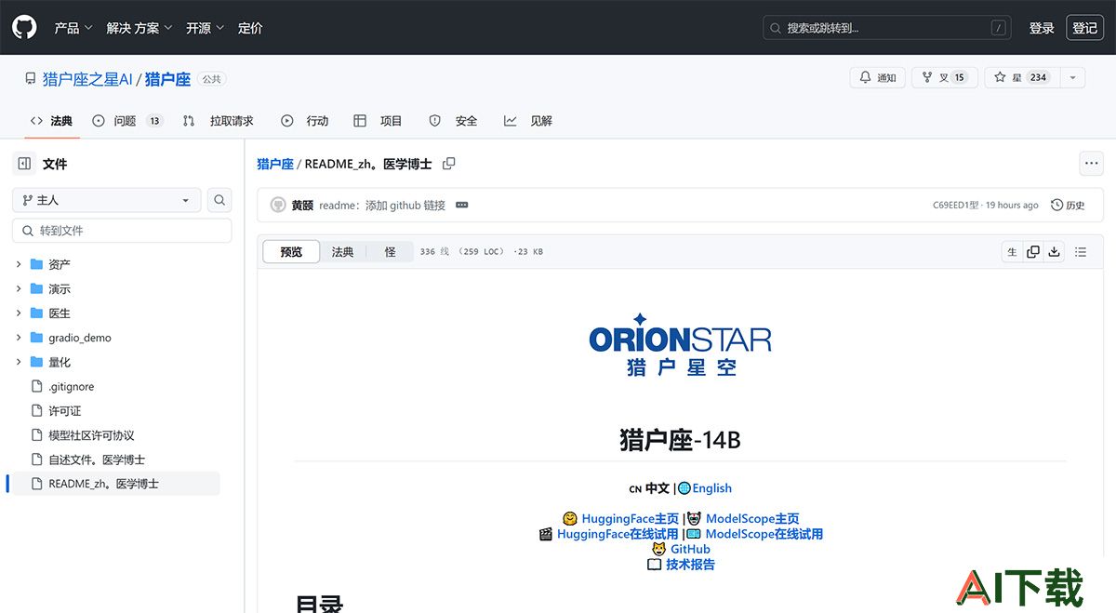
Task: Open the 猎户座之星AI owner page
Action: click(87, 80)
